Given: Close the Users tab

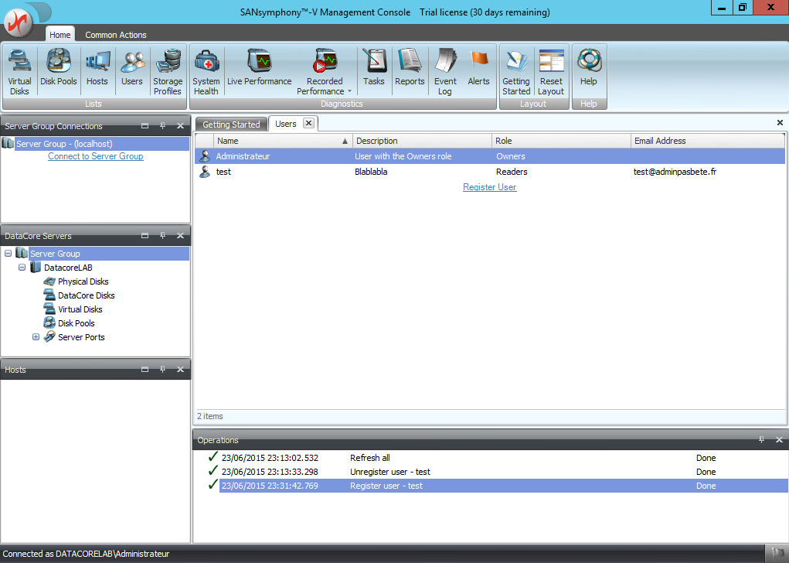Looking at the screenshot, I should (308, 124).
